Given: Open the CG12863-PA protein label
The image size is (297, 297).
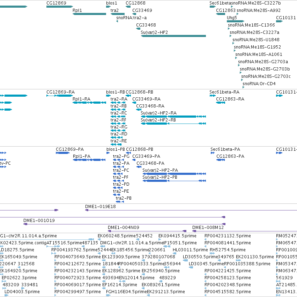Looking at the screenshot, I should click(x=230, y=156).
